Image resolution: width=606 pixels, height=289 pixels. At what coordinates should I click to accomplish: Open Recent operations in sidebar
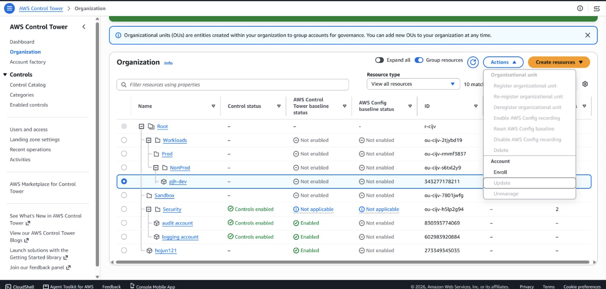[x=30, y=150]
